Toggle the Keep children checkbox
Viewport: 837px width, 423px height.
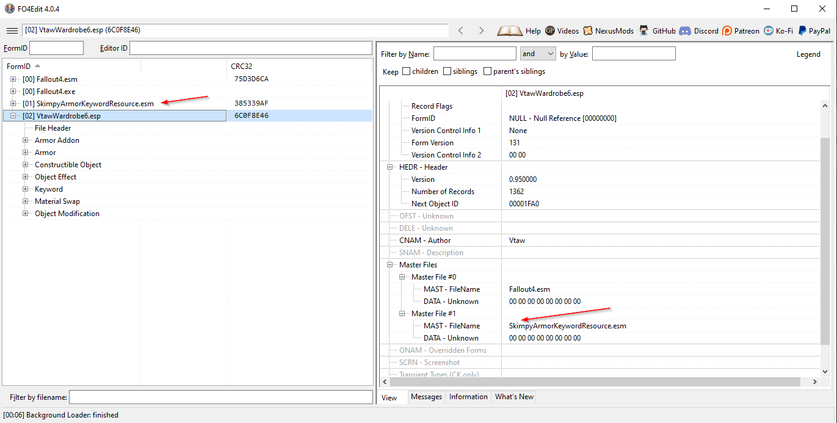point(407,71)
